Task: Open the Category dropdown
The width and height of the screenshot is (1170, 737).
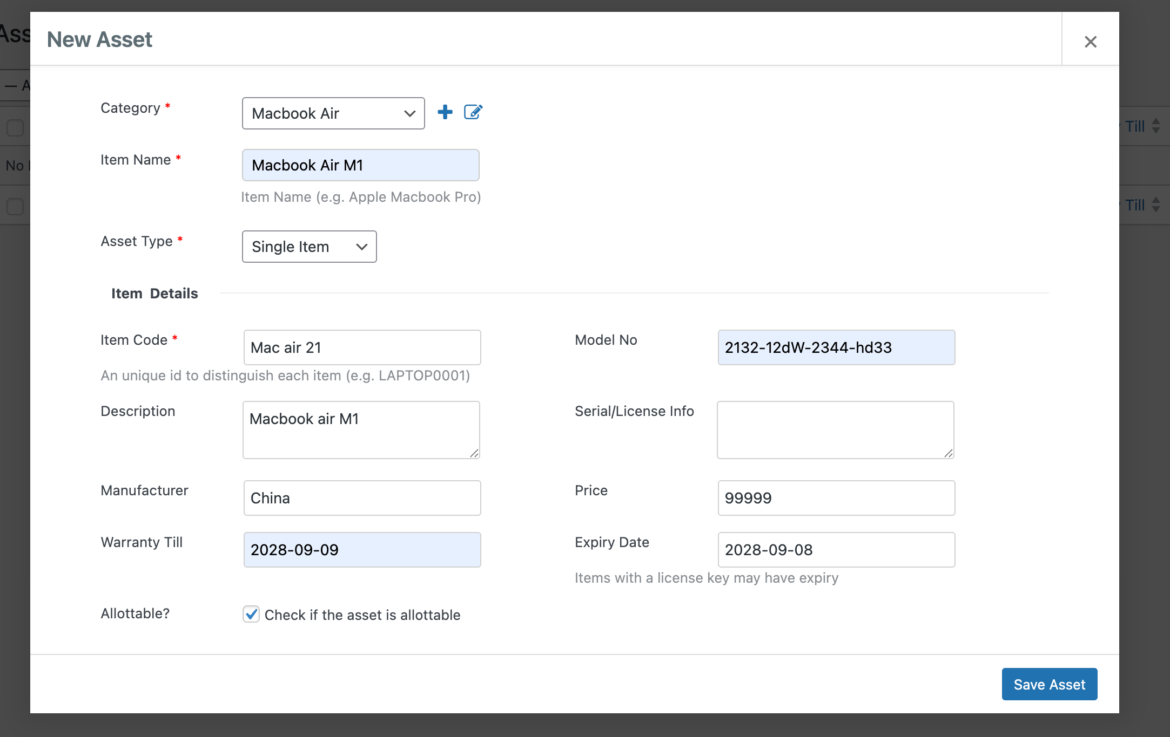Action: 333,113
